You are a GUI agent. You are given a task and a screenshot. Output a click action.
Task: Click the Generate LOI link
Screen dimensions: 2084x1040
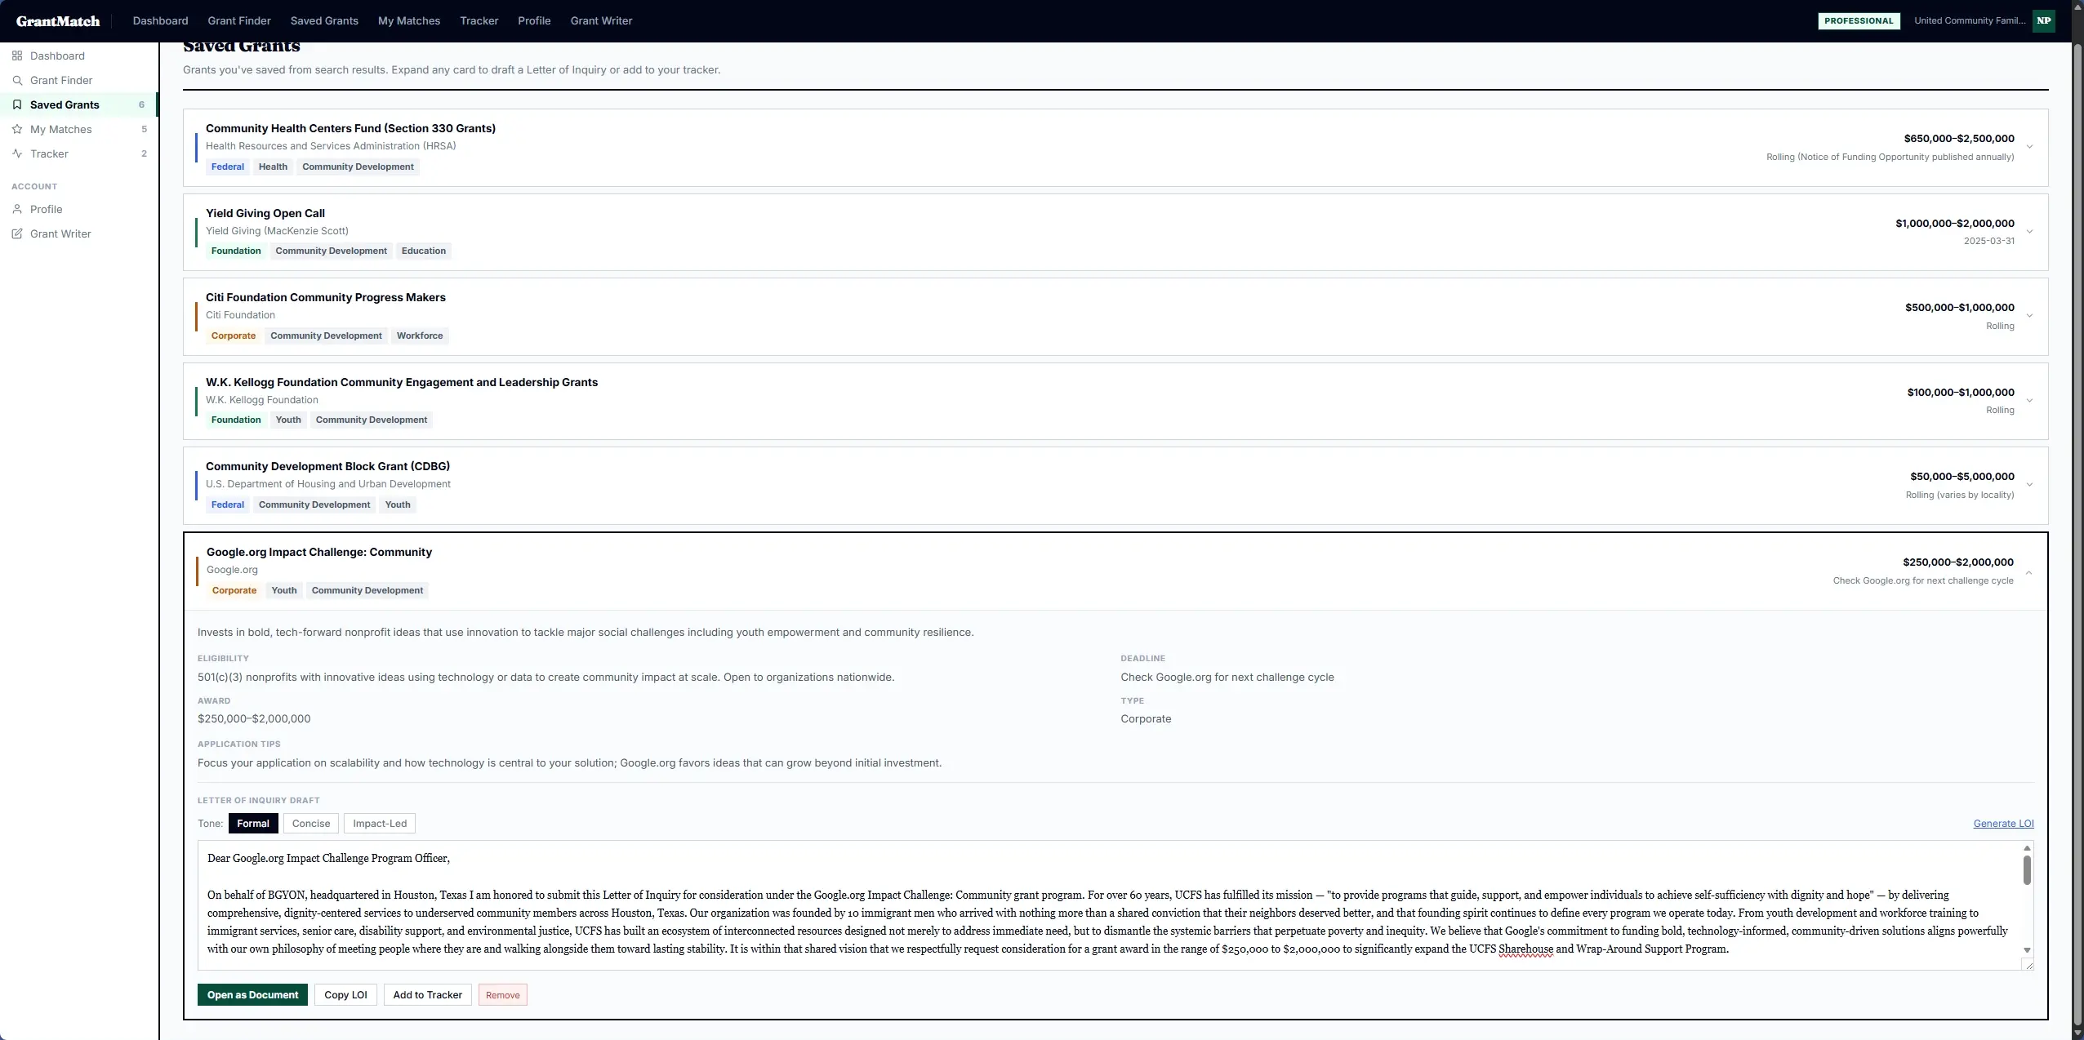pos(2003,823)
